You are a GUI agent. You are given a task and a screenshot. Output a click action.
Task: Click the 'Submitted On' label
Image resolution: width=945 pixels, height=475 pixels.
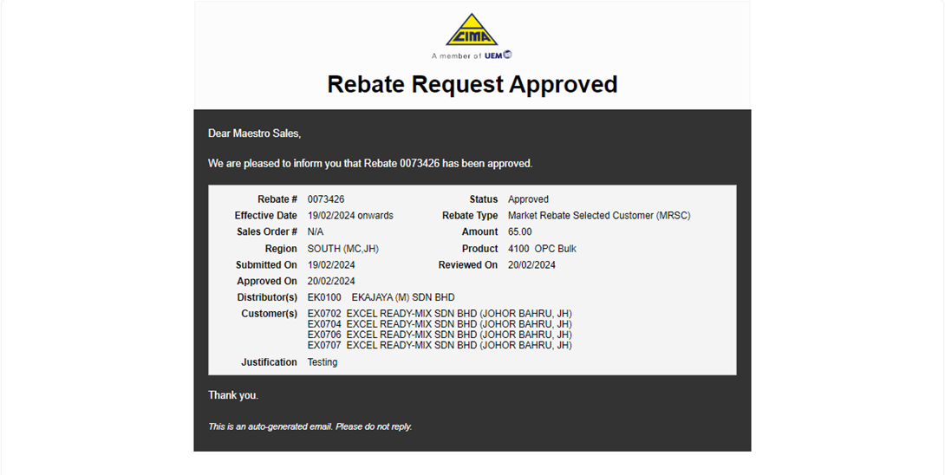(266, 264)
